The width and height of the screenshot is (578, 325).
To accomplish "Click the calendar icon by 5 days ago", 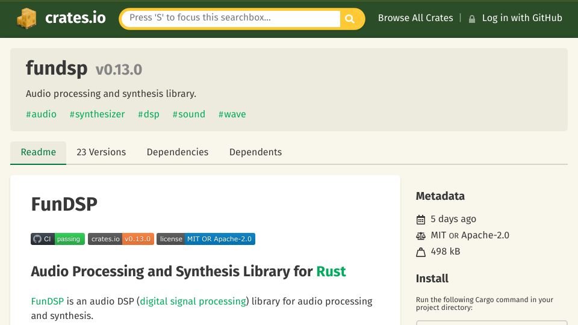I will pyautogui.click(x=421, y=220).
